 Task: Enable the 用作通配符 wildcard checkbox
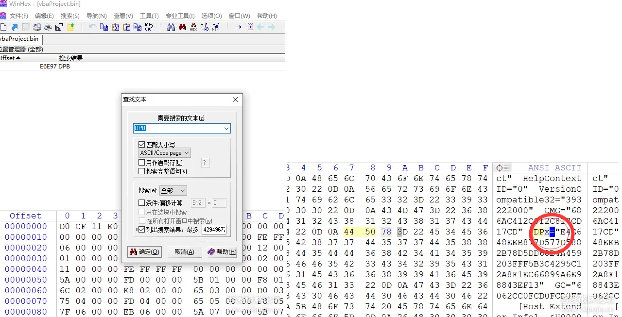[142, 163]
